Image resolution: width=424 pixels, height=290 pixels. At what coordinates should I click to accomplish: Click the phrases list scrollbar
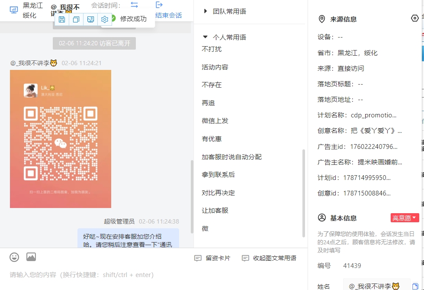point(304,193)
